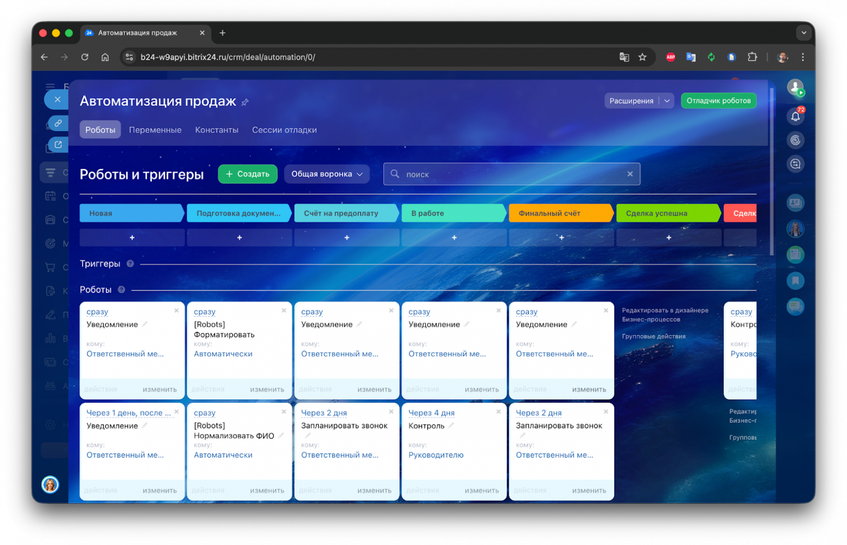
Task: Select the Новая stage
Action: [x=131, y=213]
